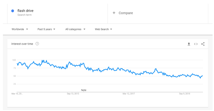Open the embed code icon
The height and width of the screenshot is (111, 214).
[196, 44]
